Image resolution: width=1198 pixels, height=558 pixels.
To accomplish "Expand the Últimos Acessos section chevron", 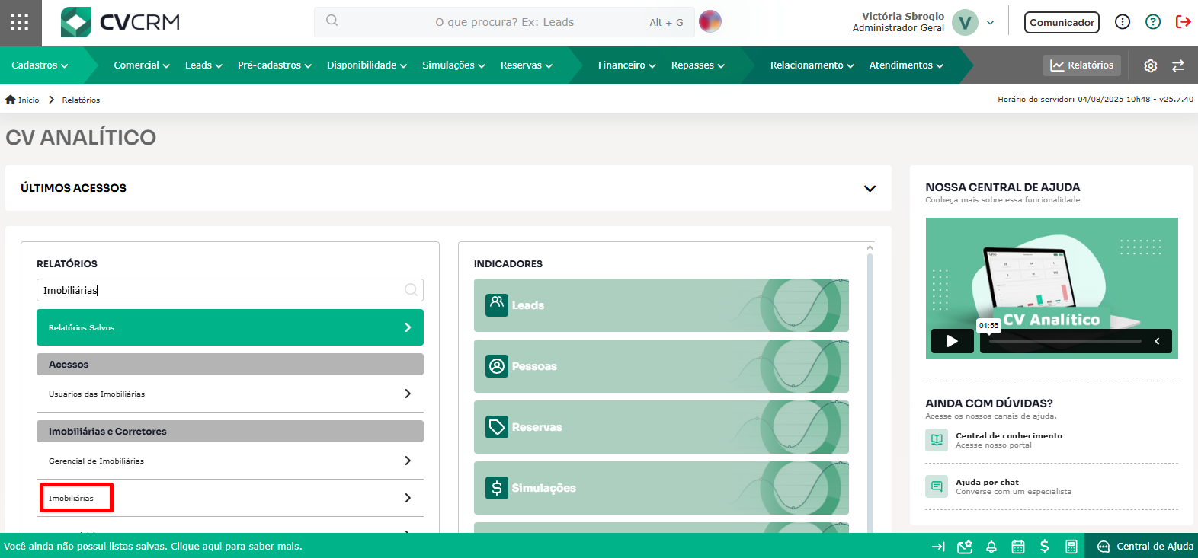I will point(870,188).
